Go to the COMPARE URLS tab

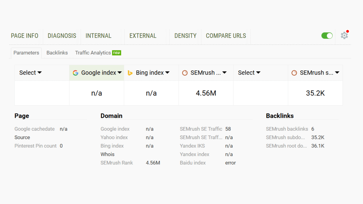click(226, 36)
